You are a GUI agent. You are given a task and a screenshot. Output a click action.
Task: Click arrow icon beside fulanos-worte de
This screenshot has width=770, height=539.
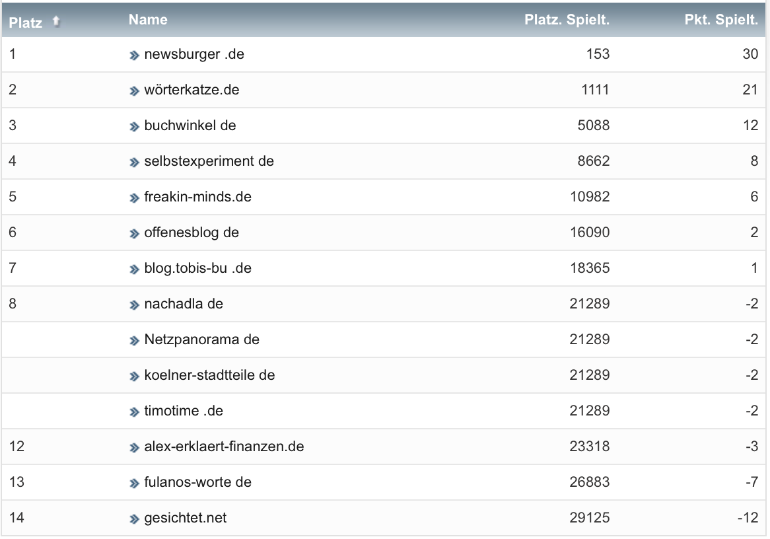[134, 483]
